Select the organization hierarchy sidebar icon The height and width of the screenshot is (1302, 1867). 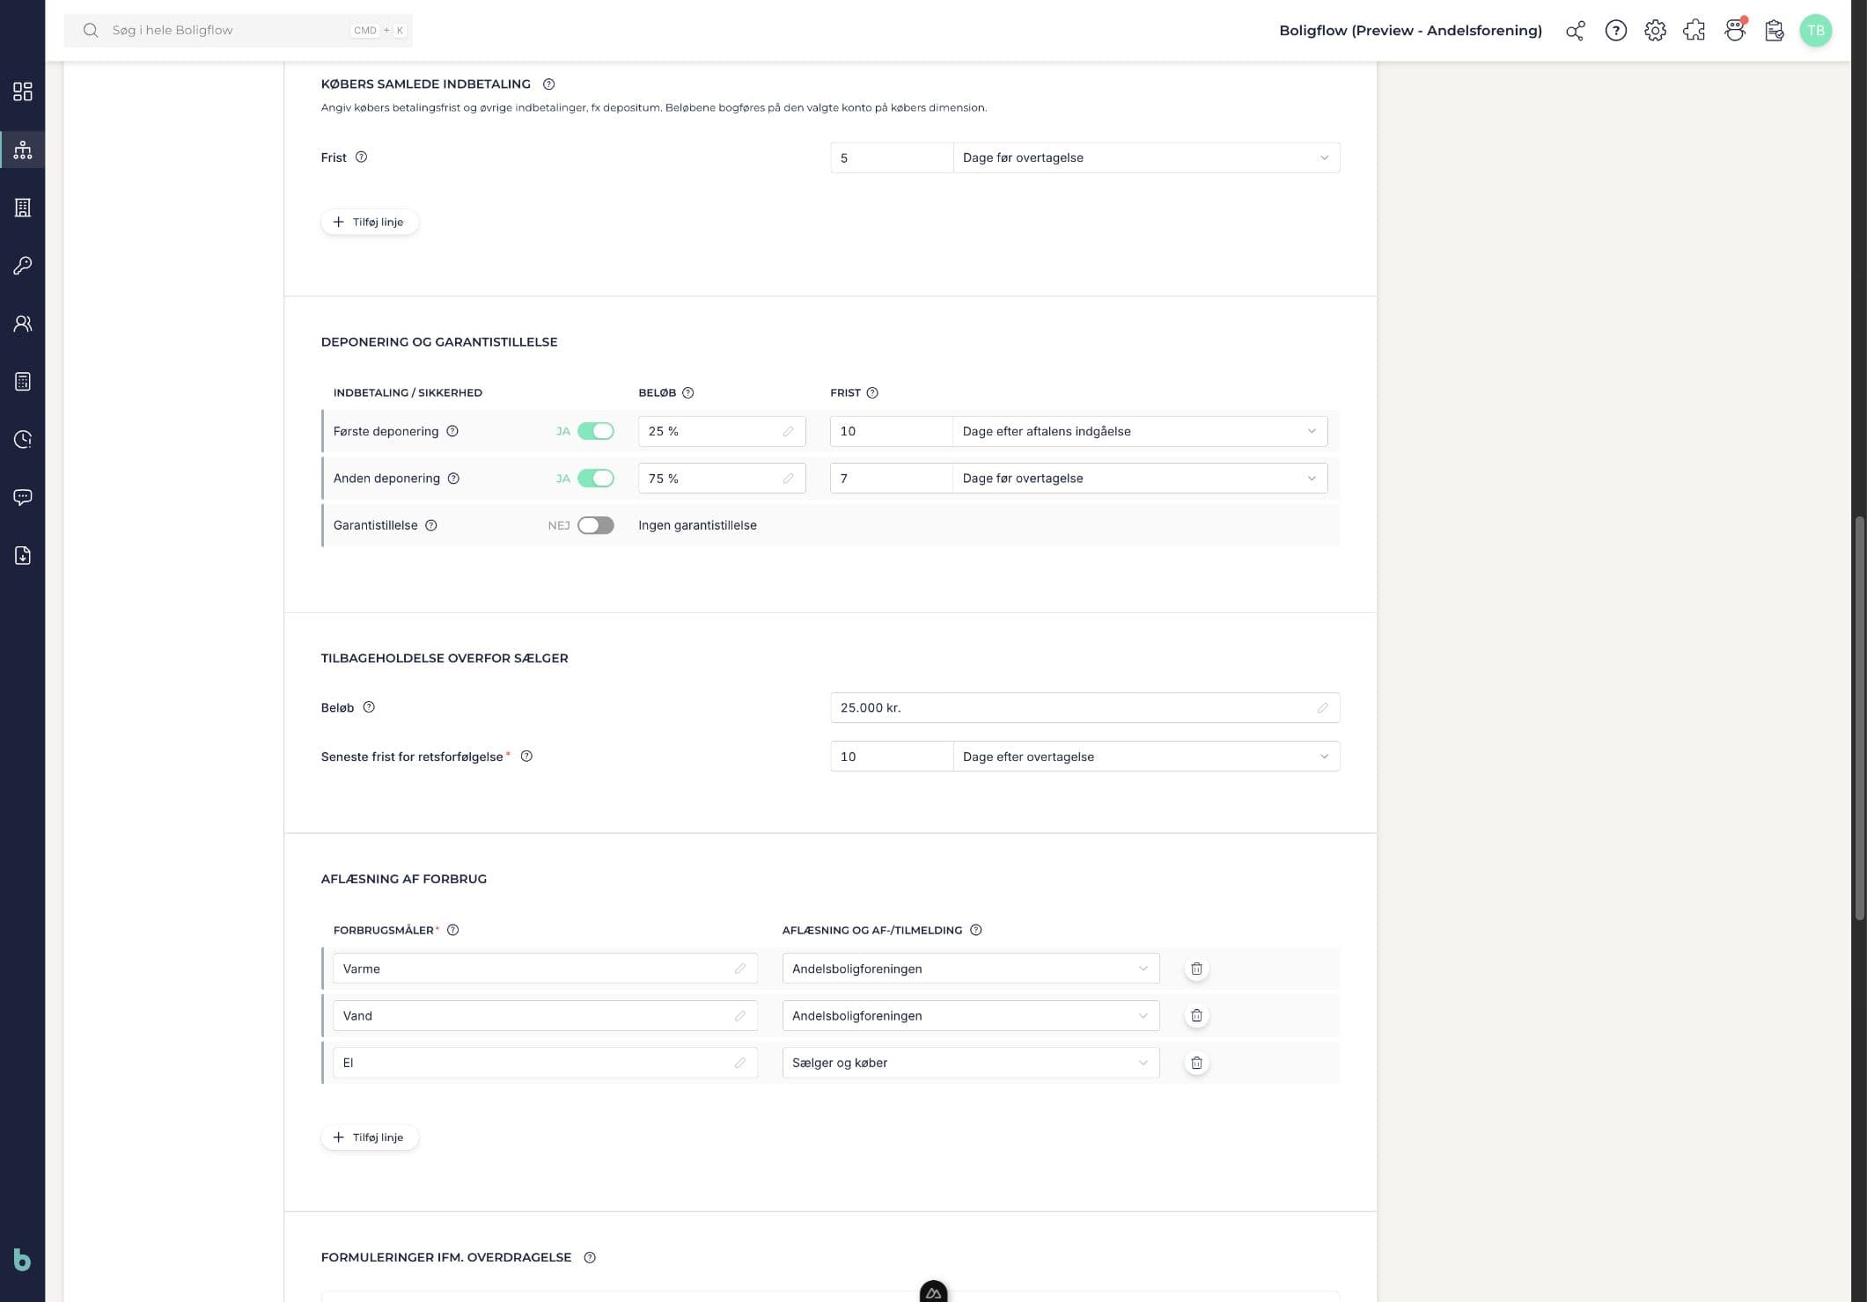tap(23, 150)
